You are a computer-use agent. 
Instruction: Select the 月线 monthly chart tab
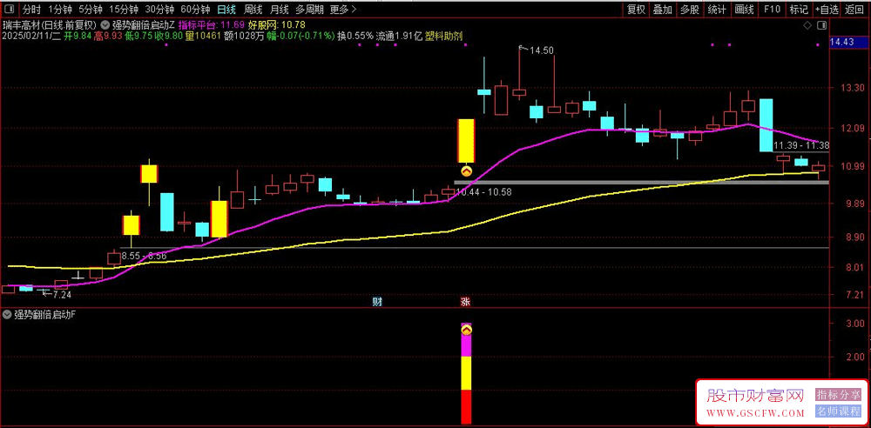280,10
